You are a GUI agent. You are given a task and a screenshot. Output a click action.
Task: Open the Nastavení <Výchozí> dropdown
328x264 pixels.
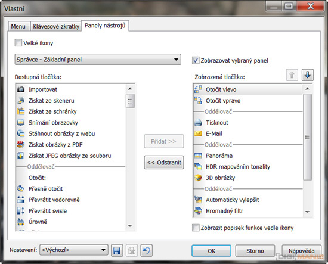click(73, 250)
